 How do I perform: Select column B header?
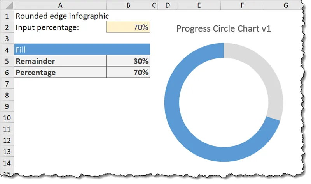(128, 5)
